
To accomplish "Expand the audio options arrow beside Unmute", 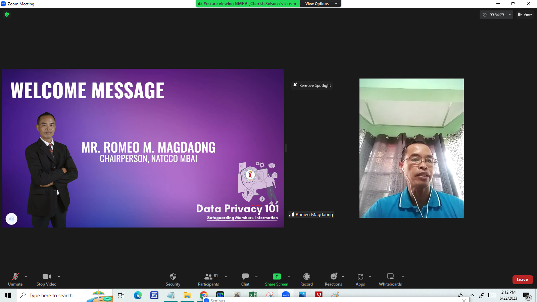I will click(26, 276).
